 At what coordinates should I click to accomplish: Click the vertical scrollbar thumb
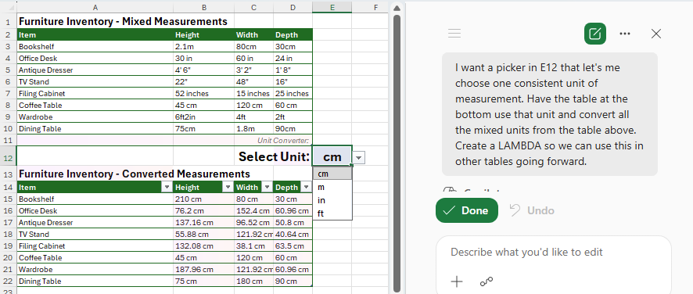pyautogui.click(x=397, y=152)
